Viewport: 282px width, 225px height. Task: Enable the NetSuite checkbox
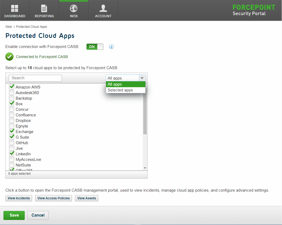[x=12, y=165]
